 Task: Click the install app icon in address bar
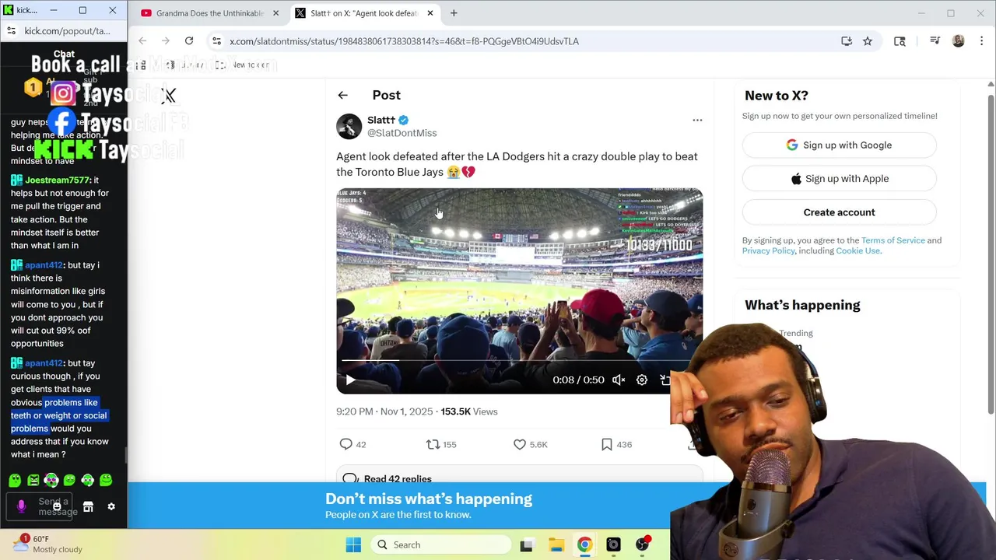pyautogui.click(x=847, y=41)
